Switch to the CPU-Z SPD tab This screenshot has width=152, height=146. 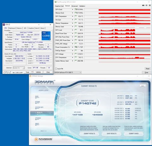click(25, 28)
